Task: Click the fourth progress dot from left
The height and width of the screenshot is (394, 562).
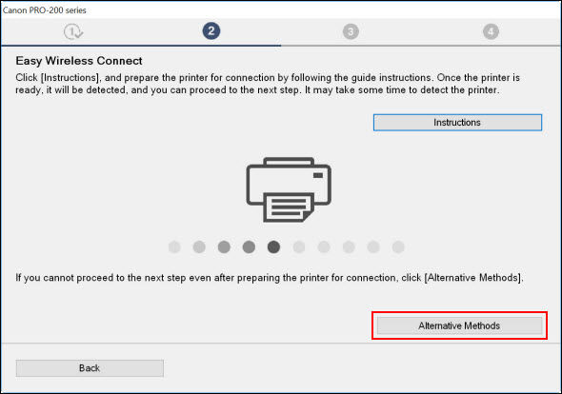Action: pos(249,246)
